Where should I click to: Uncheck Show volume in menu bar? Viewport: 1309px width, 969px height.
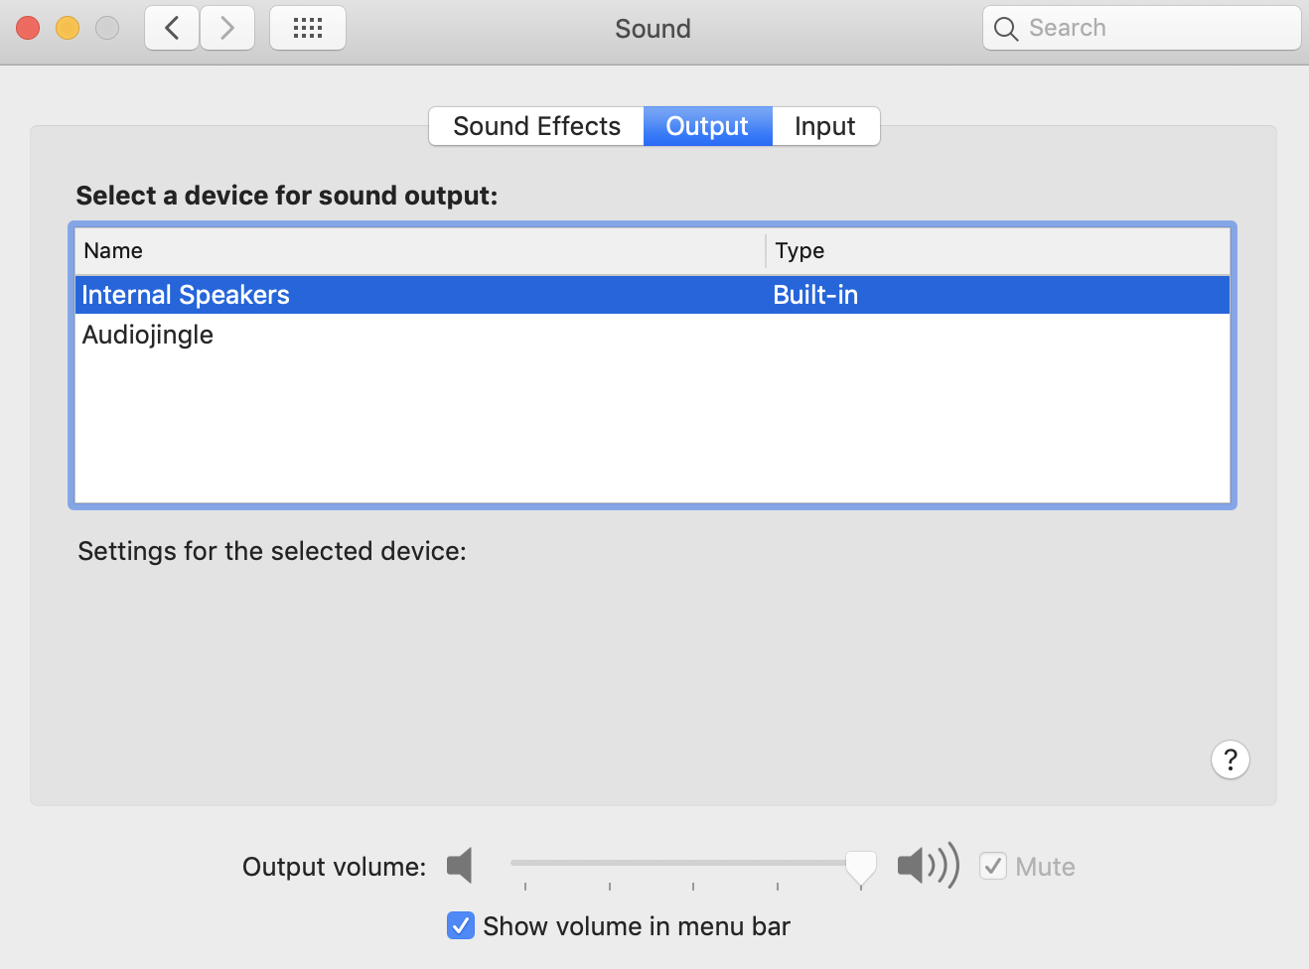click(461, 925)
